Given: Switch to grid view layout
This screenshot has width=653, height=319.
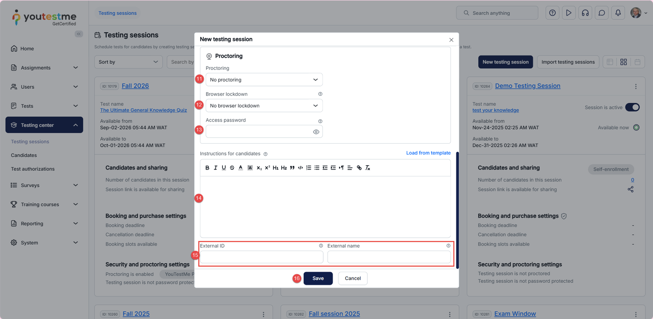Looking at the screenshot, I should point(623,62).
